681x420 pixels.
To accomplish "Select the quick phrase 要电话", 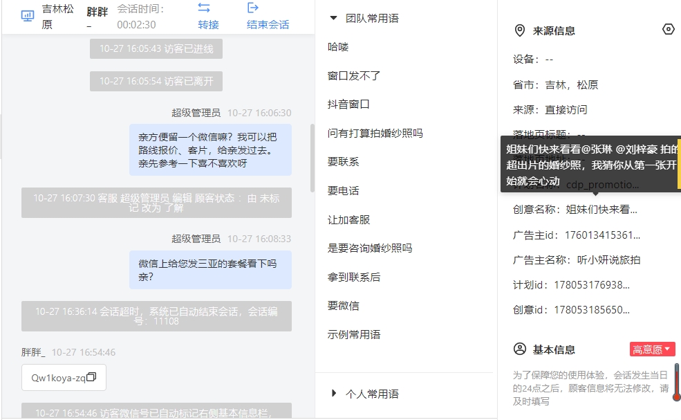I will tap(343, 190).
